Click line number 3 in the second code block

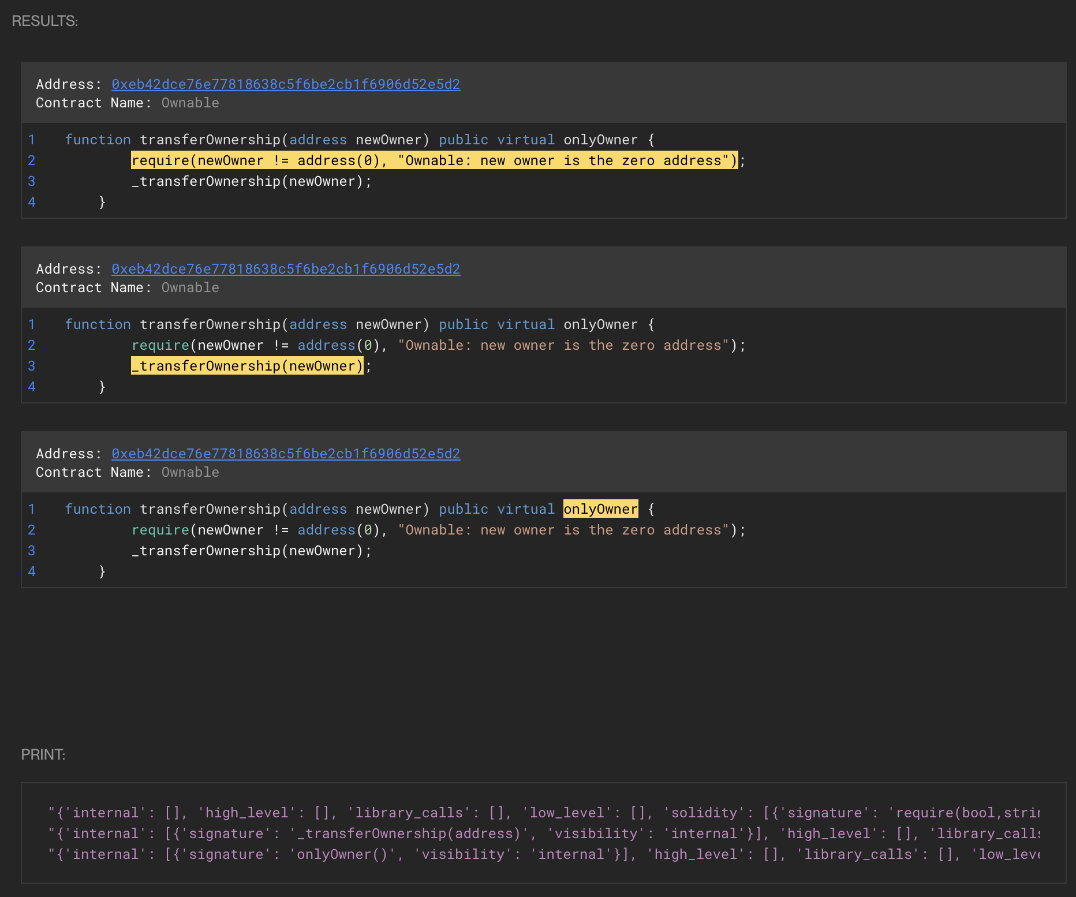click(32, 366)
